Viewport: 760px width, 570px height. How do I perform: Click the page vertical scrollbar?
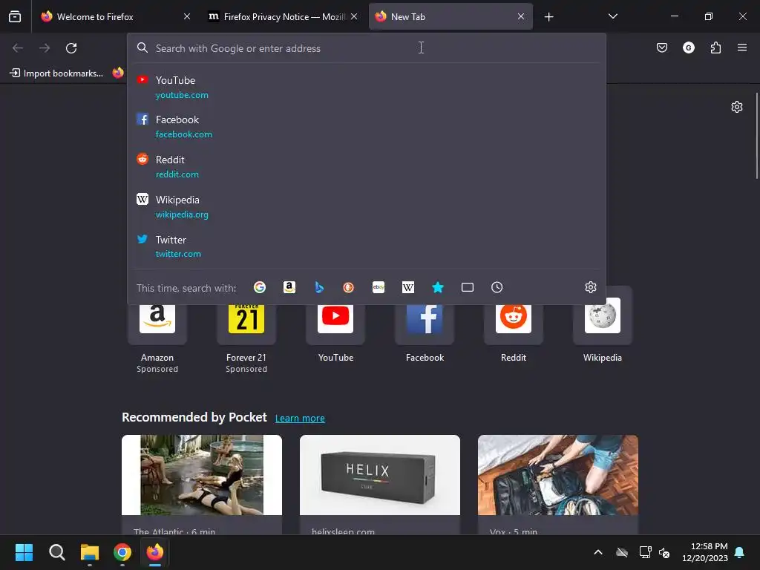[756, 136]
